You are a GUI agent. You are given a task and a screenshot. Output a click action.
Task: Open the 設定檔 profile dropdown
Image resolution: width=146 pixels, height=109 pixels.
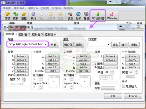pos(99,44)
